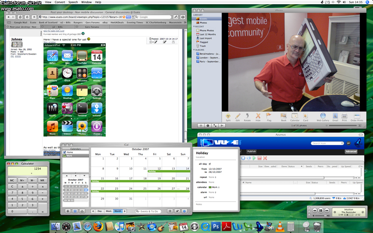Open the Convert menu
Image resolution: width=373 pixels, height=233 pixels.
(60, 2)
